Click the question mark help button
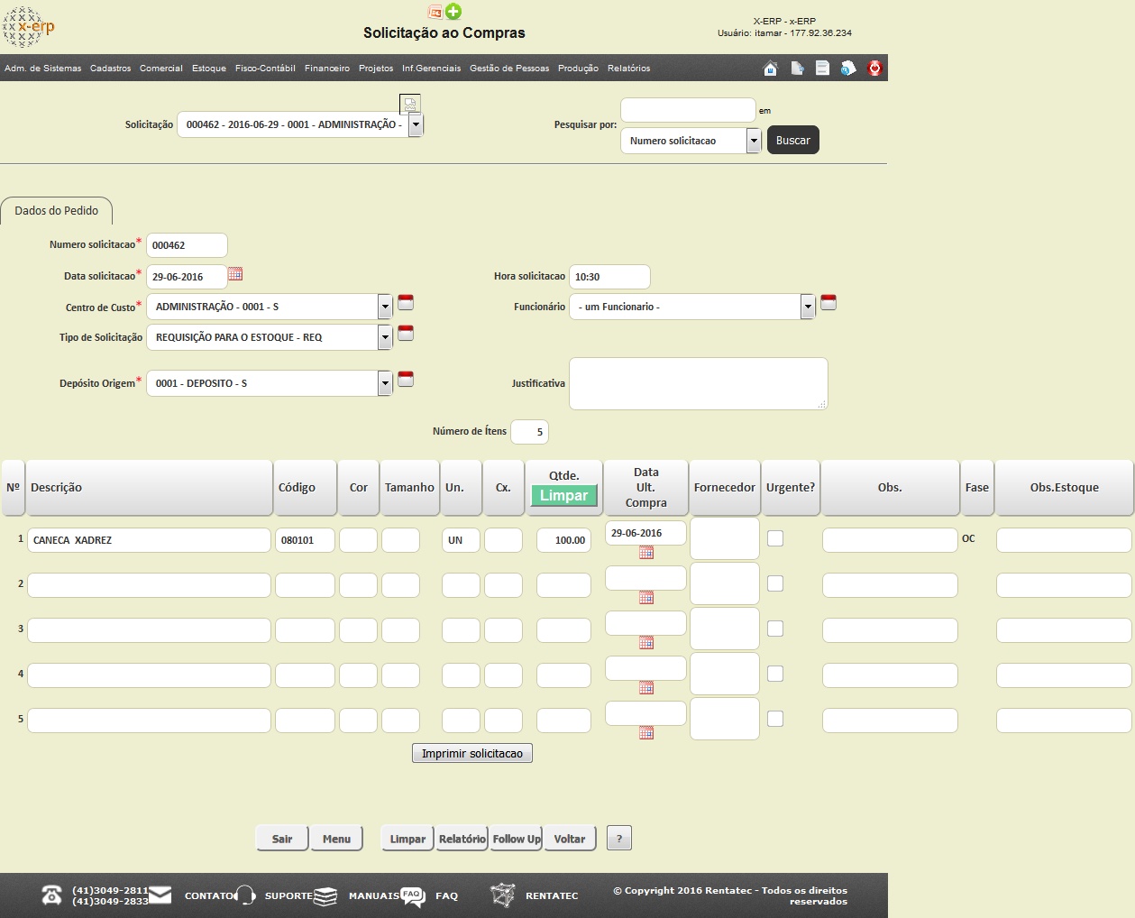The height and width of the screenshot is (918, 1135). coord(619,839)
